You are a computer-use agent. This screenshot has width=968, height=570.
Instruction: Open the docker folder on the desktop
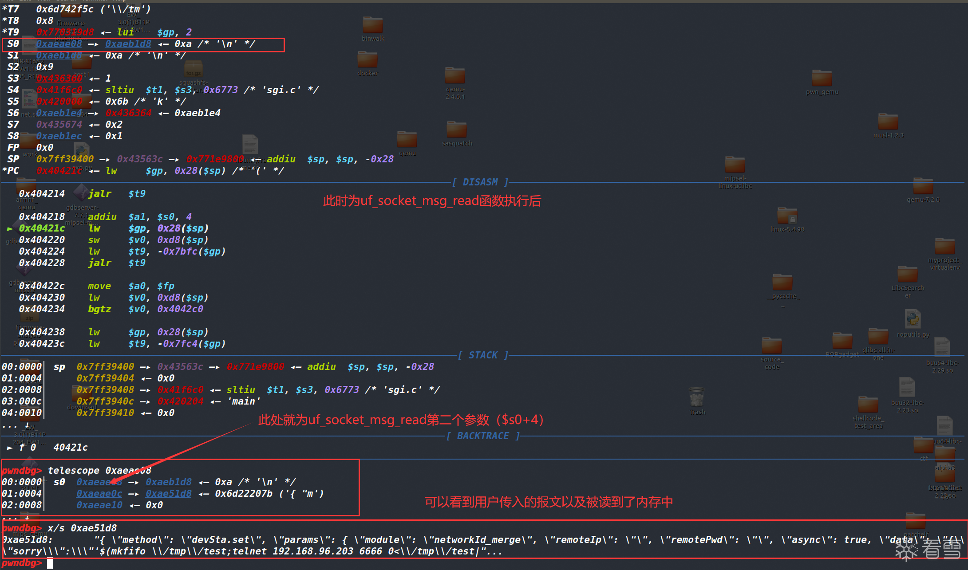[367, 60]
